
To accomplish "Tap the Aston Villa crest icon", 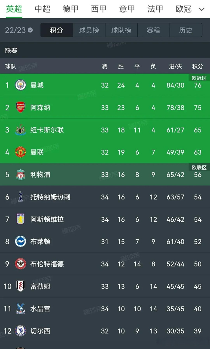I will tap(20, 219).
